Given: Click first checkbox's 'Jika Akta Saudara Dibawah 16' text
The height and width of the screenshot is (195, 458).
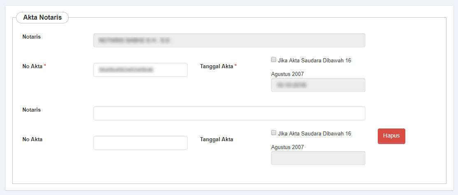Looking at the screenshot, I should coord(314,61).
